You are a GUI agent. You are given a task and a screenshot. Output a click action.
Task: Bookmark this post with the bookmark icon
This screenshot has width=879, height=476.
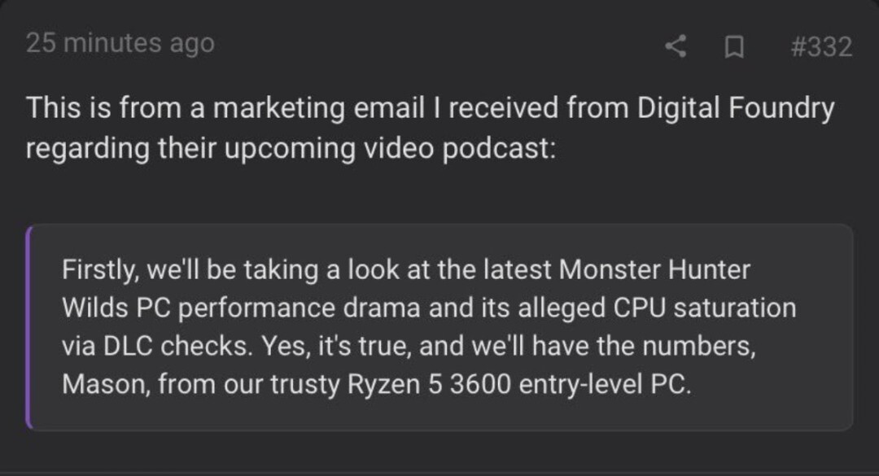(734, 47)
